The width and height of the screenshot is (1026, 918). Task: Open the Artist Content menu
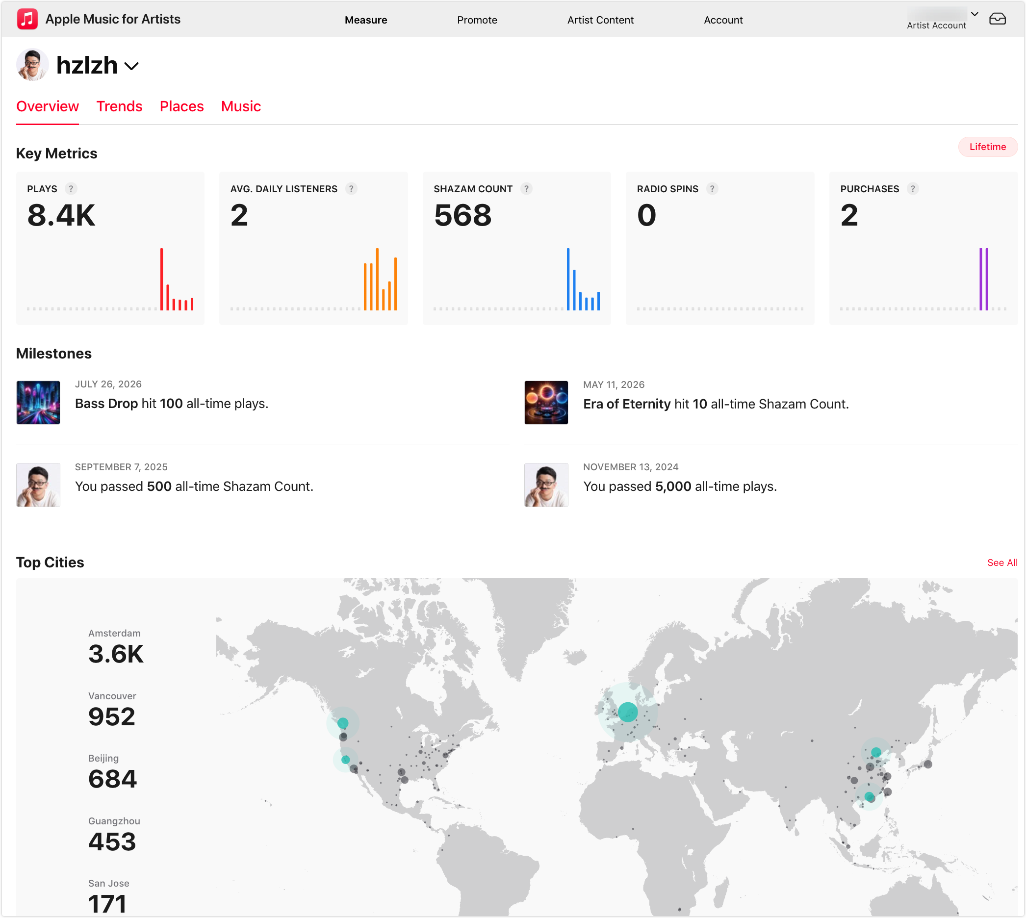[x=600, y=20]
